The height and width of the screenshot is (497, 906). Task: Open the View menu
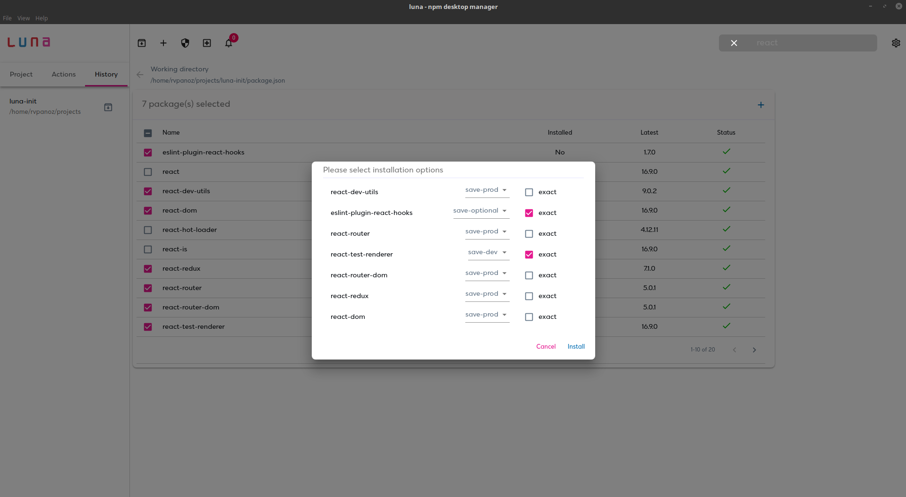[24, 18]
